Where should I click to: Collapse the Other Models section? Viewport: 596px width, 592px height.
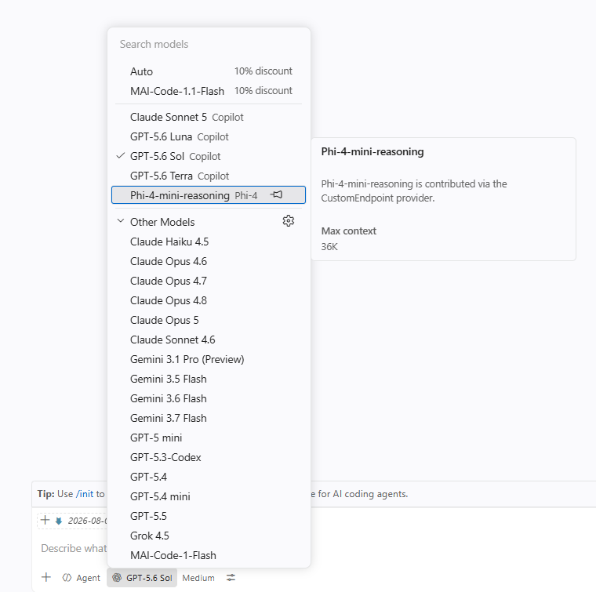[x=121, y=221]
